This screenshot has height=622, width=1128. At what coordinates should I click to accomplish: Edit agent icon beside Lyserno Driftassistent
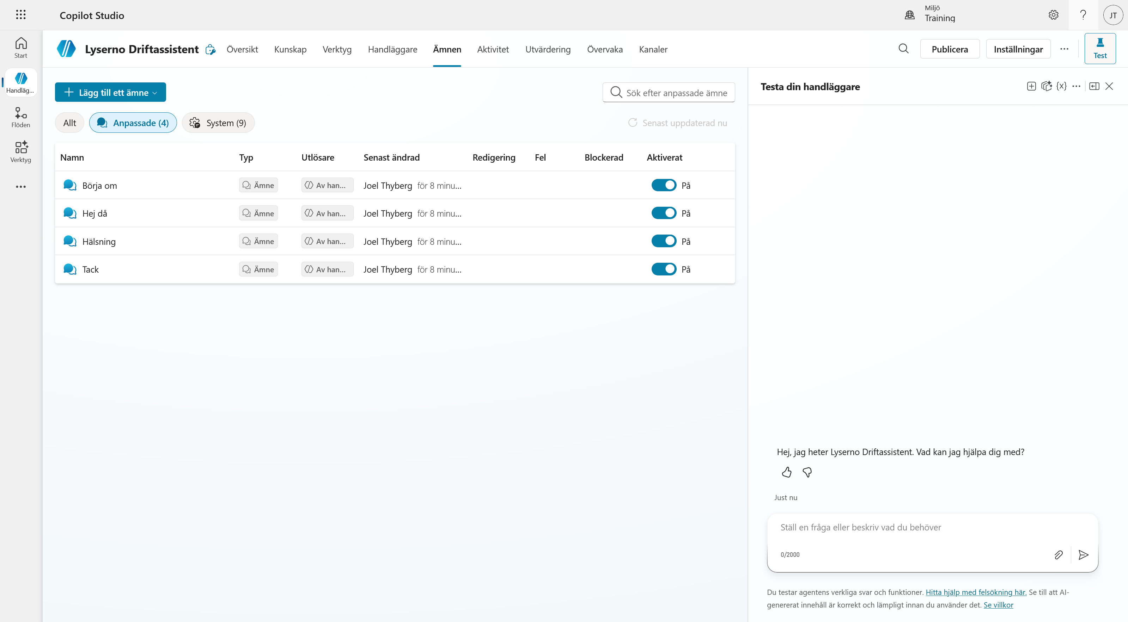click(211, 49)
